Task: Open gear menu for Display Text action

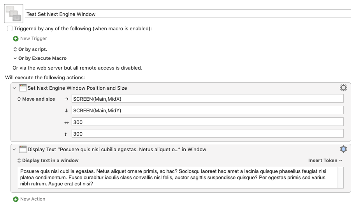Action: [343, 149]
